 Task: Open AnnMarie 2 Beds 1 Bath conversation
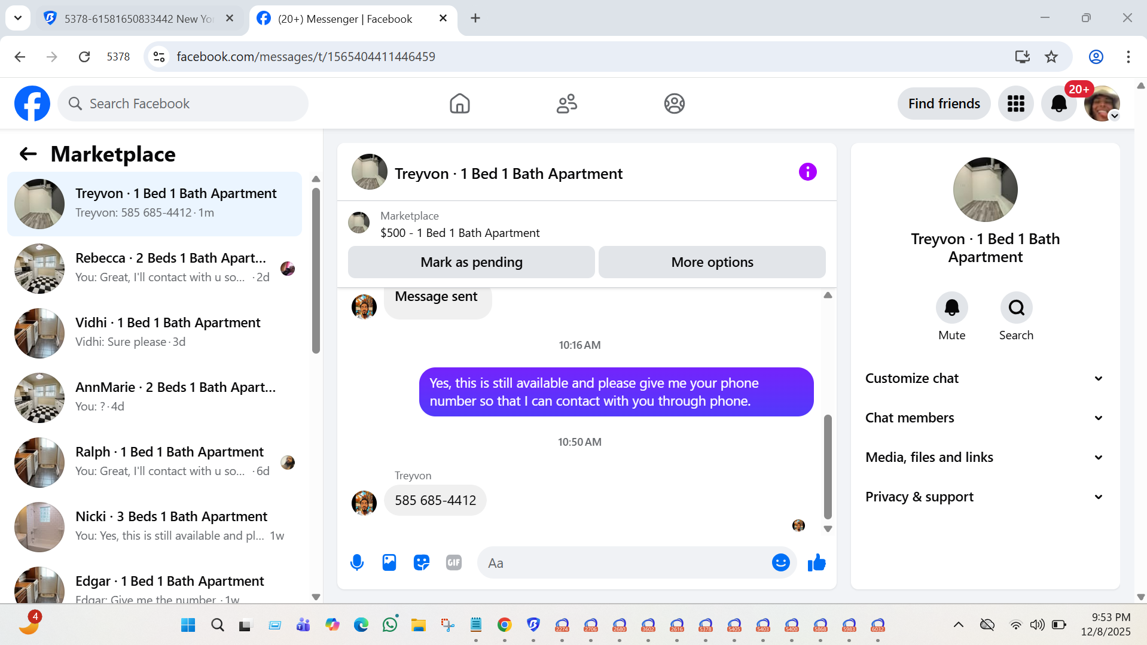154,397
